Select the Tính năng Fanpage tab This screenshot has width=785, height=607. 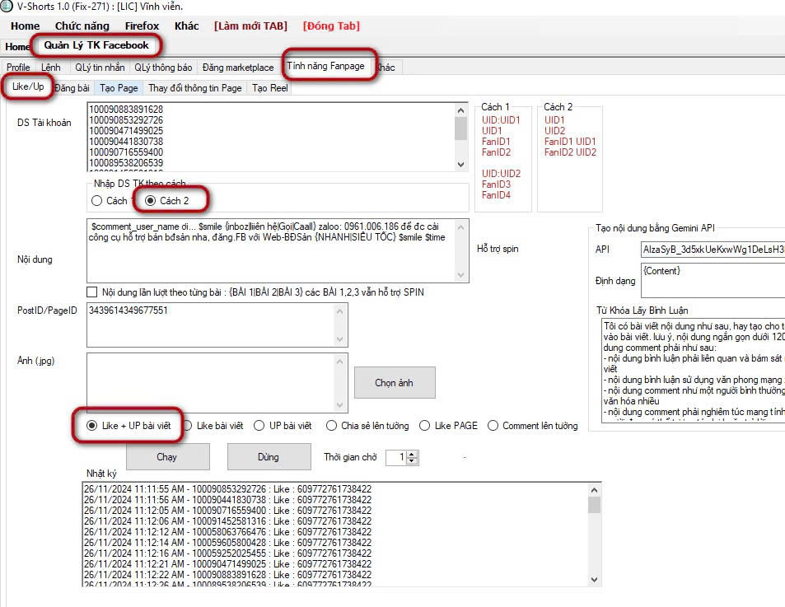pos(326,66)
